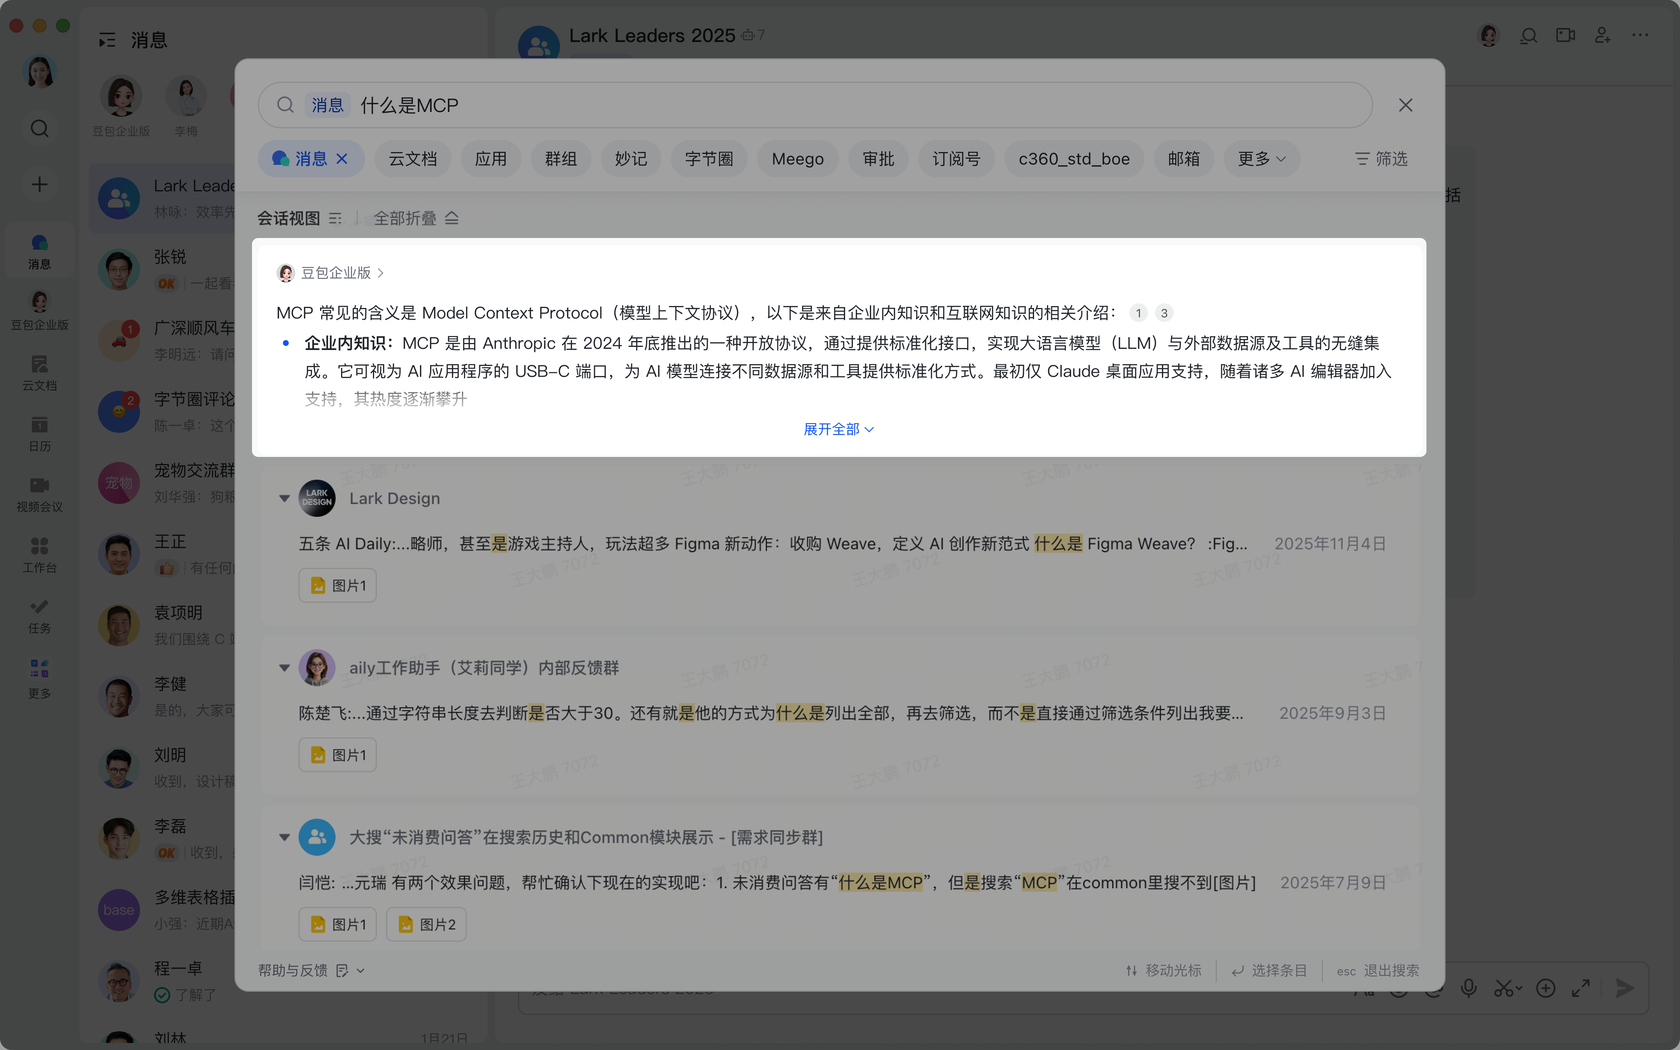Click the 豆包企业版 pinned avatar at top
This screenshot has height=1050, width=1680.
(x=121, y=96)
